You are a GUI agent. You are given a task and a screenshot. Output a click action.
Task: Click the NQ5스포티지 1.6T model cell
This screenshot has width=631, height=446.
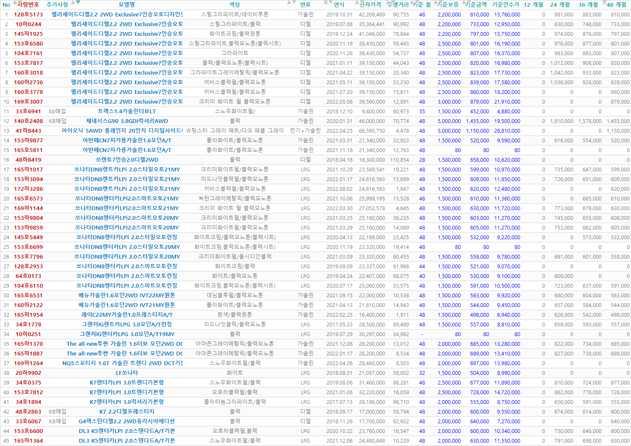122,363
